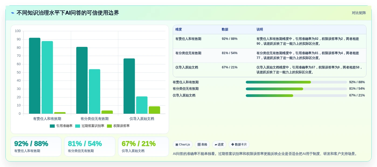
Task: Click the progress bar for 仅导入原始文档
Action: 296,96
